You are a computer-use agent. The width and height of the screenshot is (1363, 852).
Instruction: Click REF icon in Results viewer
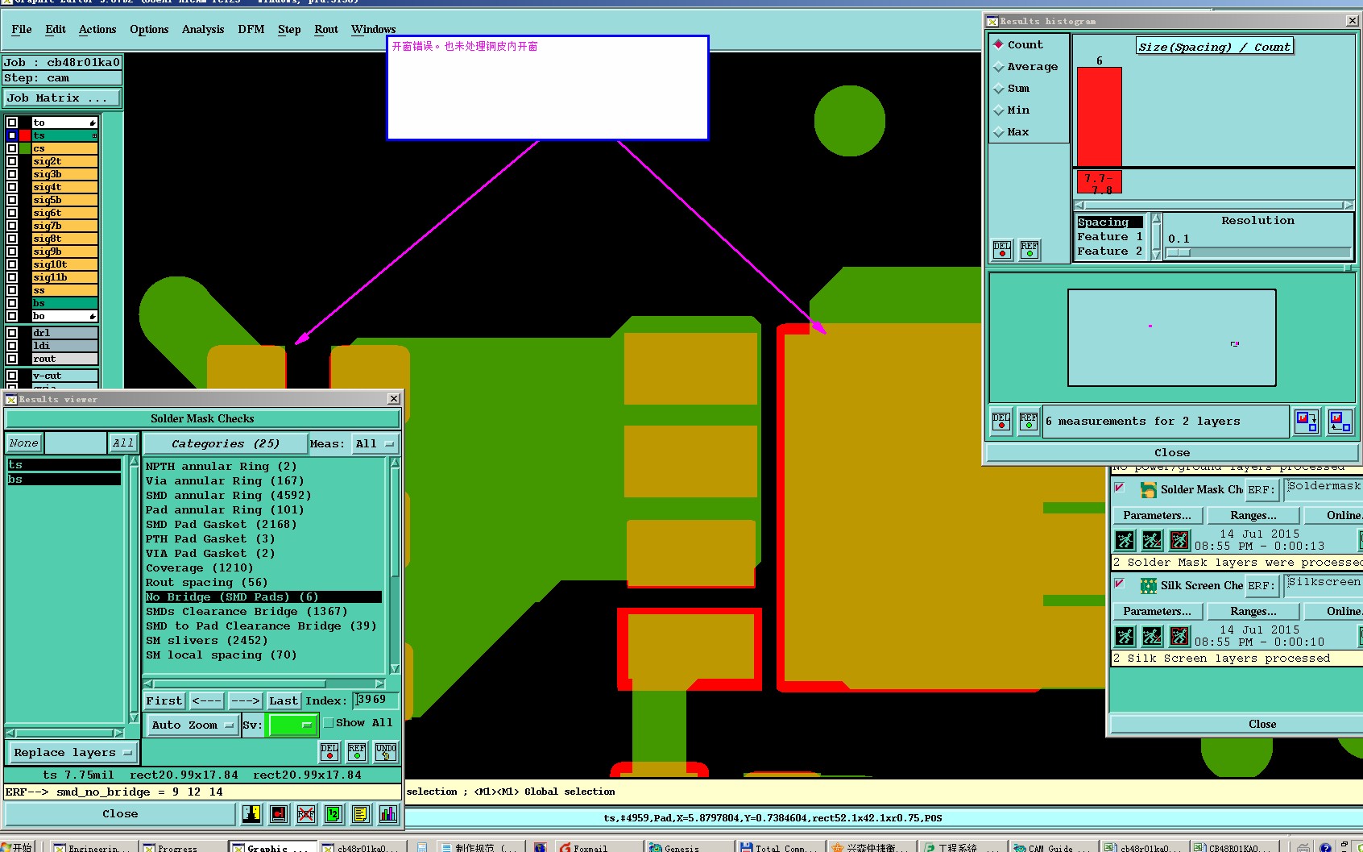357,751
